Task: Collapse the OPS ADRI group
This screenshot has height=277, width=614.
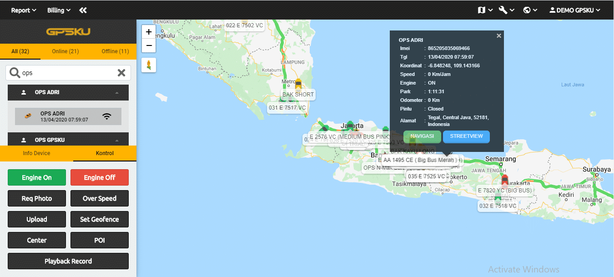Action: [x=117, y=92]
